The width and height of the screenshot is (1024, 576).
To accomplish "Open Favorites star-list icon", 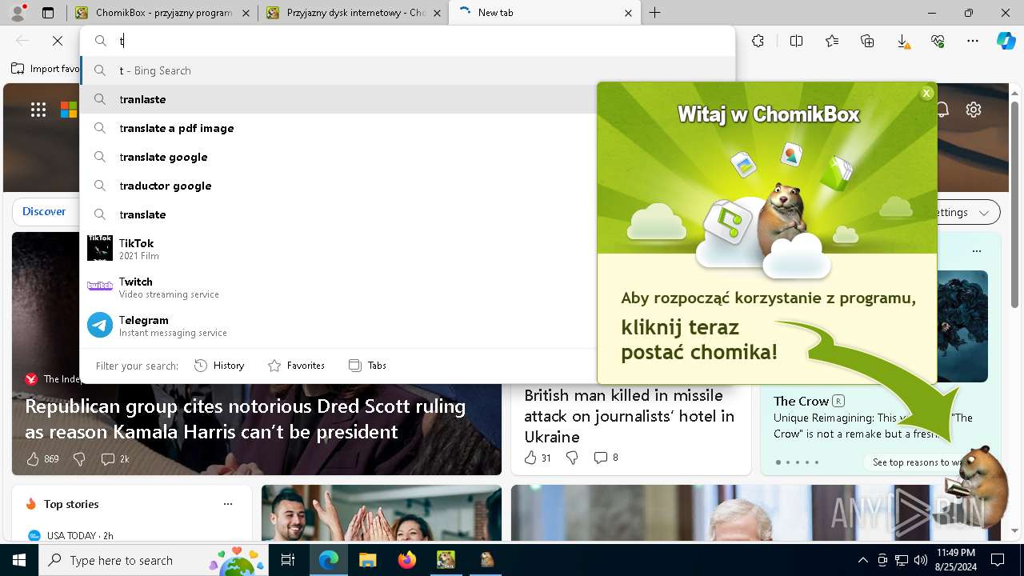I will pyautogui.click(x=832, y=41).
